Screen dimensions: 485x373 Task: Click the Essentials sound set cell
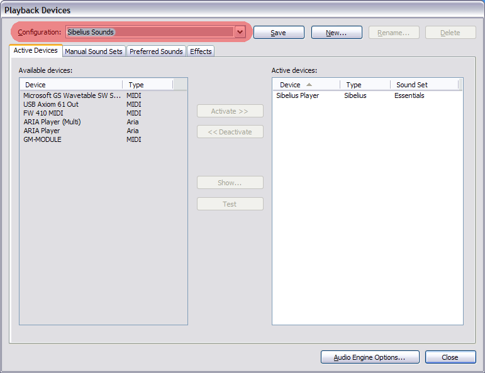[x=410, y=95]
